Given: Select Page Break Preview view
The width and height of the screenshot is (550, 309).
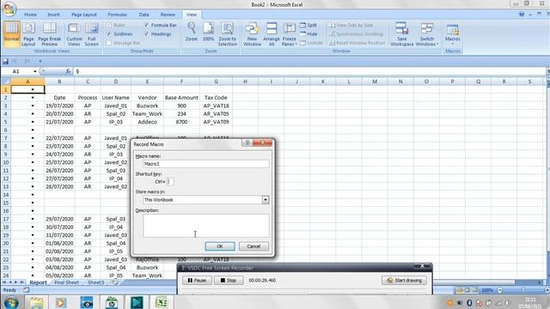Looking at the screenshot, I should pyautogui.click(x=50, y=33).
